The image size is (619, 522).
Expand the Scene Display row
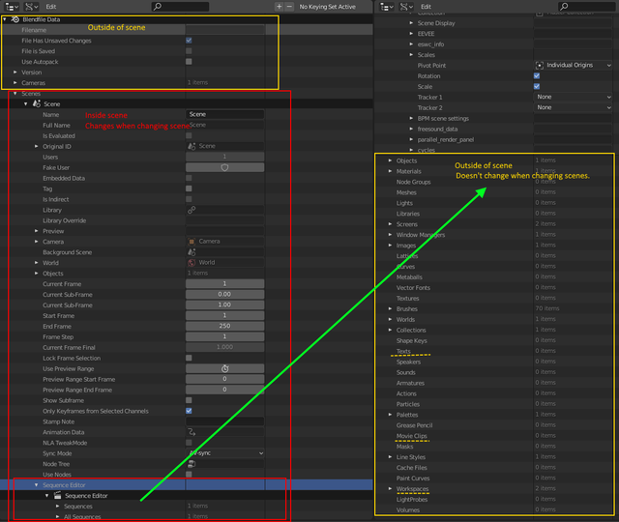(x=411, y=23)
